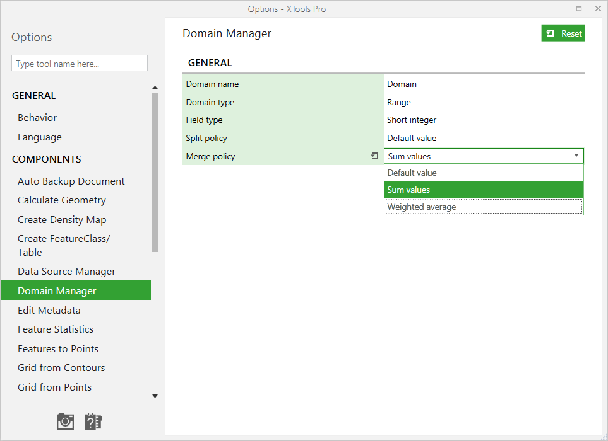The image size is (608, 441).
Task: Open the Behavior options page
Action: click(37, 118)
